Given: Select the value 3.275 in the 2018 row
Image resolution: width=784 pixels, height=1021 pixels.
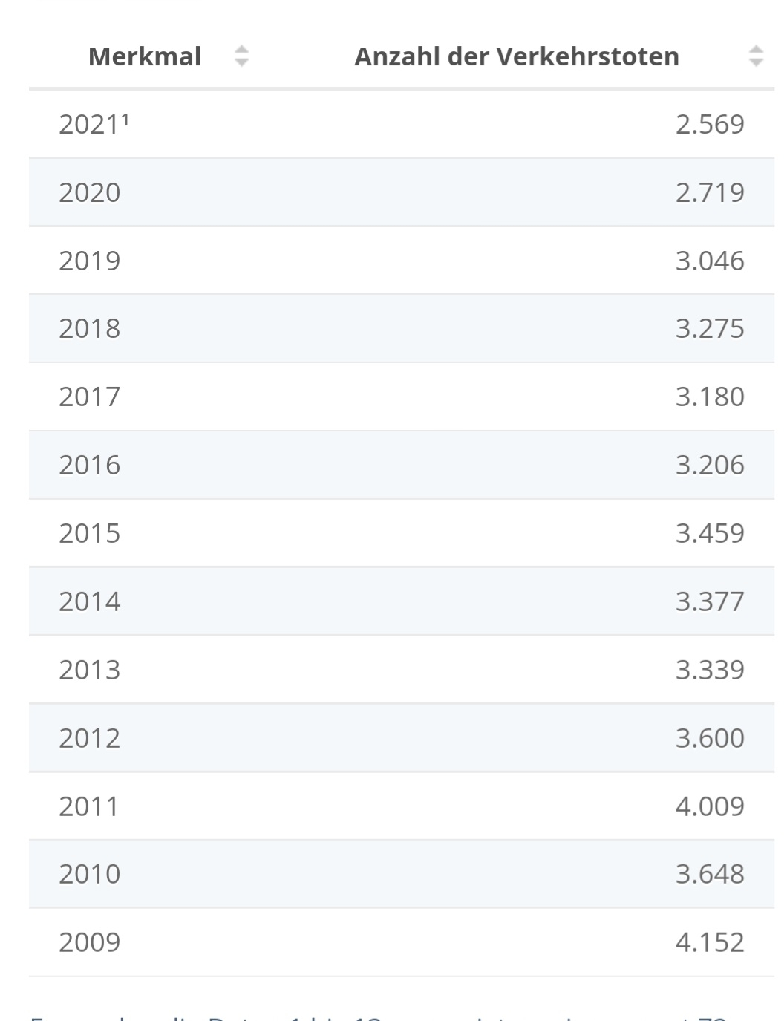Looking at the screenshot, I should [x=709, y=328].
